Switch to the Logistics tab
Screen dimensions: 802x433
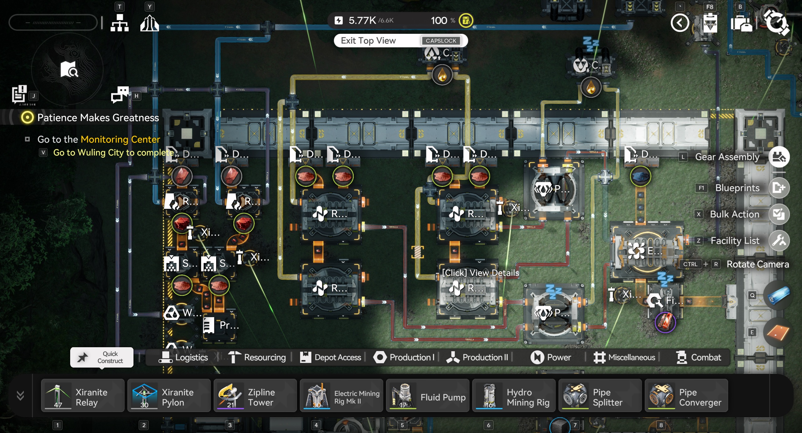tap(184, 357)
